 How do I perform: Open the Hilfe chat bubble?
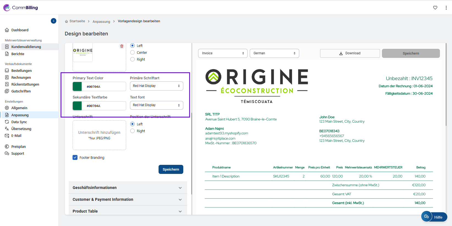(x=434, y=217)
